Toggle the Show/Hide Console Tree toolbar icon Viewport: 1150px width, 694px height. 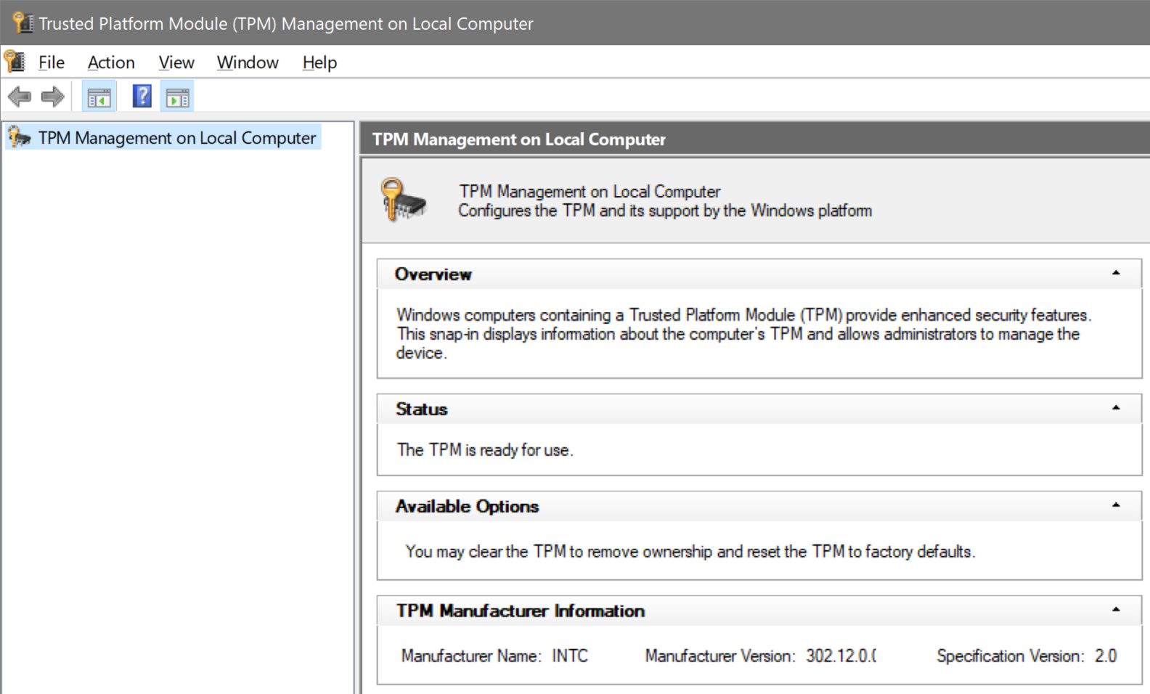[x=99, y=97]
